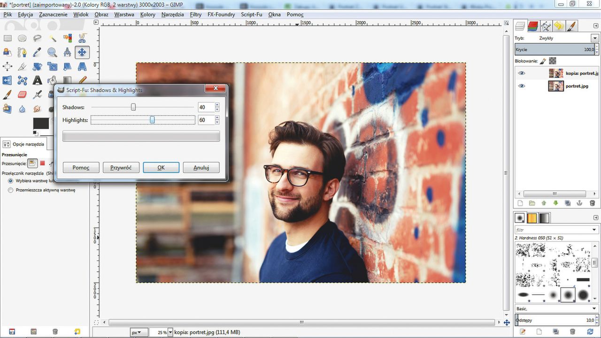601x338 pixels.
Task: Toggle move-selection mode red square
Action: coord(42,163)
